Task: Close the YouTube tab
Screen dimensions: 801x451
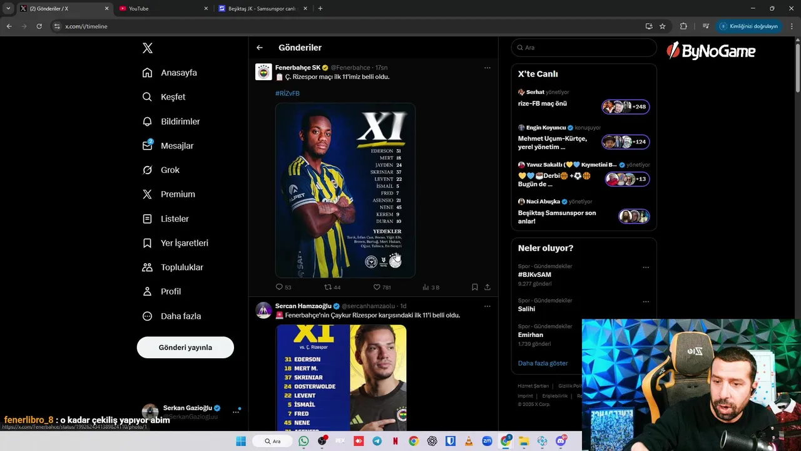Action: pyautogui.click(x=206, y=9)
